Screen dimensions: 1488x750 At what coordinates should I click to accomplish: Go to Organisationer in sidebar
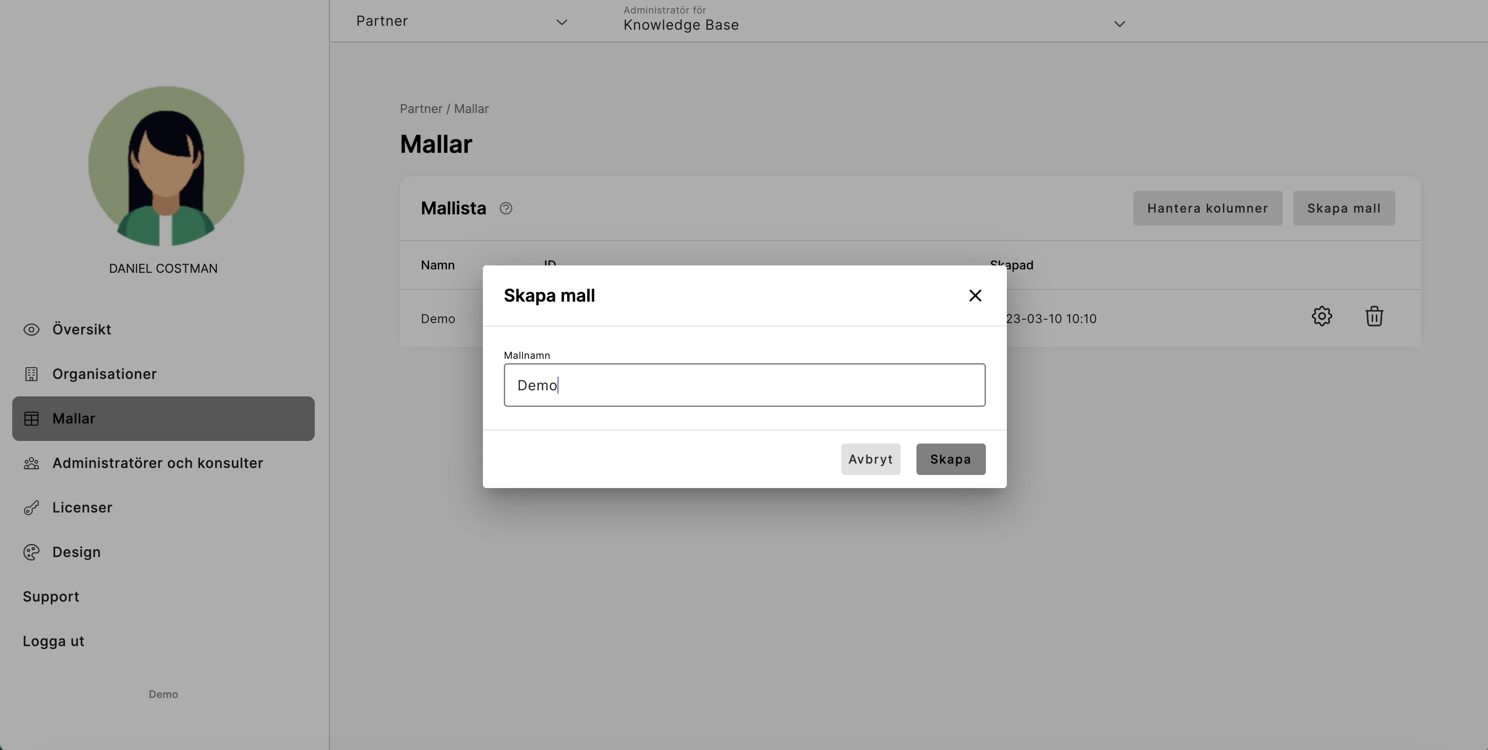tap(163, 374)
